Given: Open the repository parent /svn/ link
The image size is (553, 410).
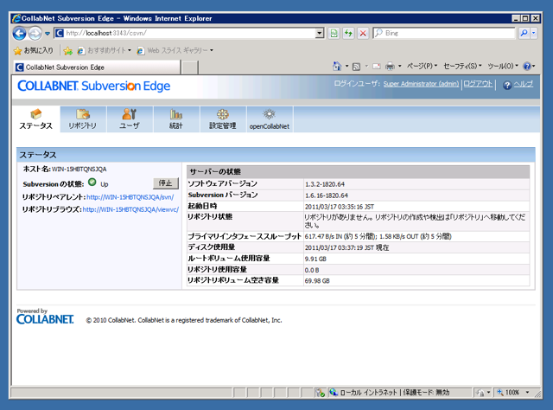Looking at the screenshot, I should click(130, 197).
